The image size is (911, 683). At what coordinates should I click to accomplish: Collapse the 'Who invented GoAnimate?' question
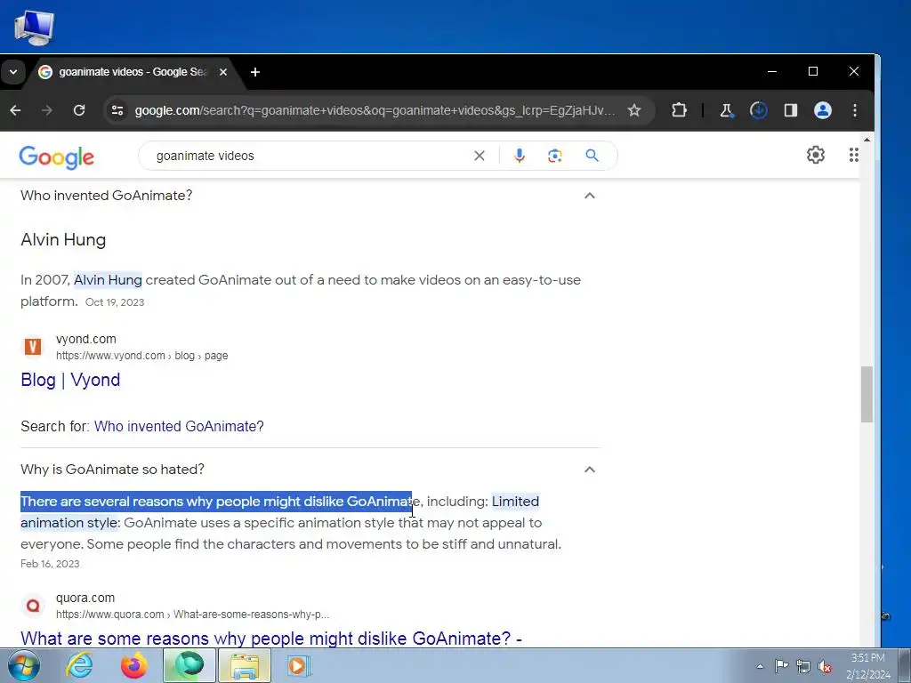589,196
